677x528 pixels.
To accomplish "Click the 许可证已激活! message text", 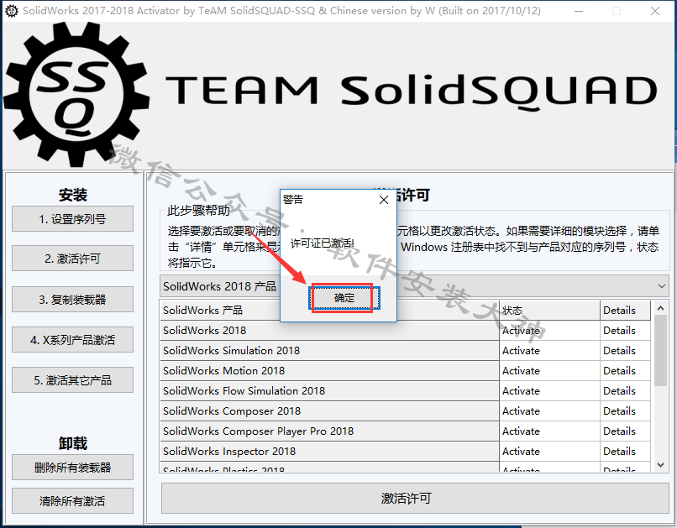I will 322,243.
